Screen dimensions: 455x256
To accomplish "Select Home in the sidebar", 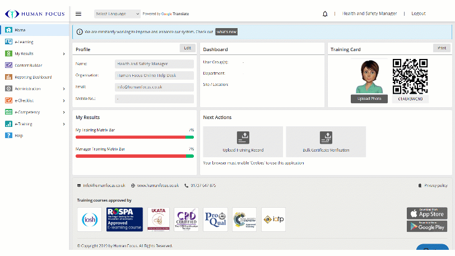I will (20, 30).
